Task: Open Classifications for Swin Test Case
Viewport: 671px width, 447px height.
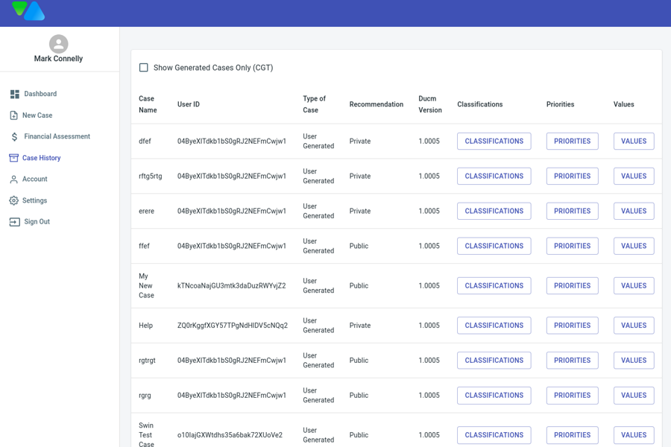Action: [x=494, y=435]
